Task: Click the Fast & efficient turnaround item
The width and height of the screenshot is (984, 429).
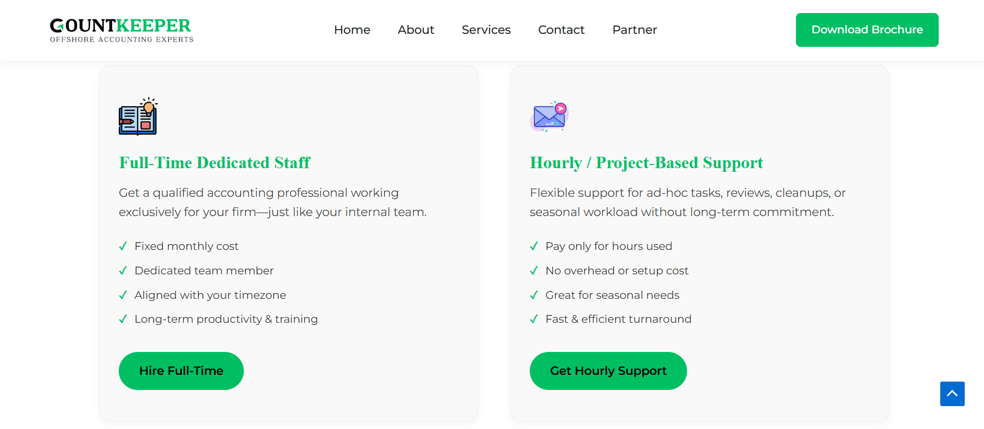Action: click(x=618, y=319)
